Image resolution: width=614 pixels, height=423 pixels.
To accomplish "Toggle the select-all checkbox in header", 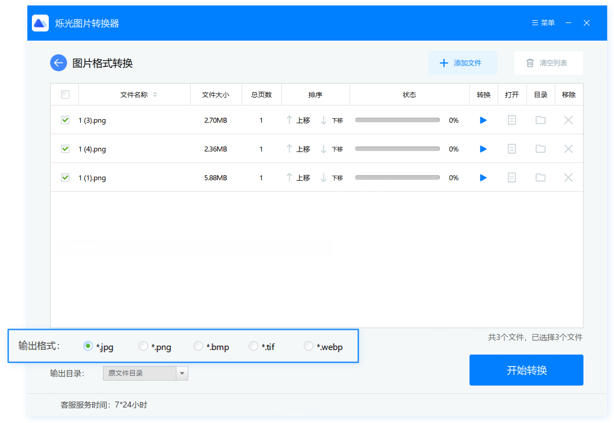I will [65, 94].
